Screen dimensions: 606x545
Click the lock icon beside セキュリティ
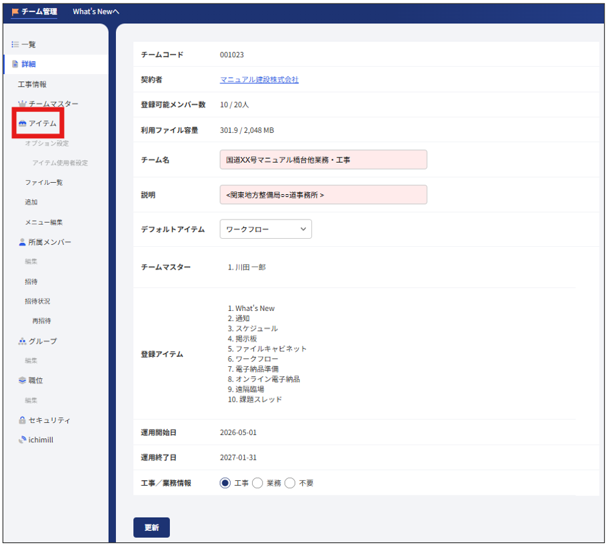click(x=23, y=420)
